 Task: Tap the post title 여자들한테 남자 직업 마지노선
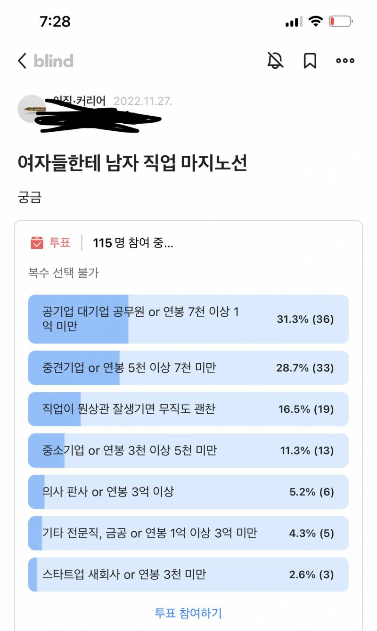click(x=132, y=163)
